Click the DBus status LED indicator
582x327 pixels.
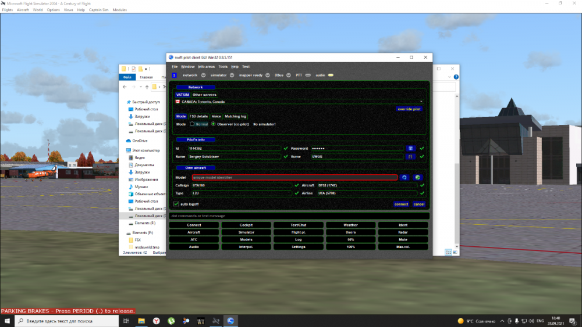[288, 75]
